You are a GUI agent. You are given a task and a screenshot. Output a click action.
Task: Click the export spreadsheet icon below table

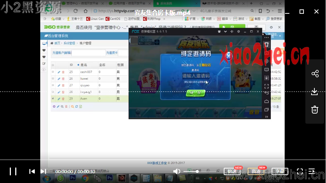point(81,107)
